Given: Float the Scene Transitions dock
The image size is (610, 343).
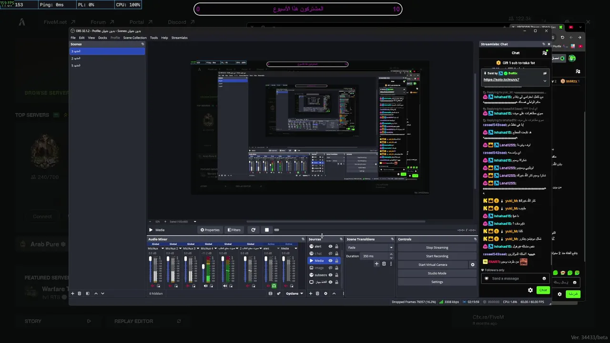Looking at the screenshot, I should click(x=392, y=239).
